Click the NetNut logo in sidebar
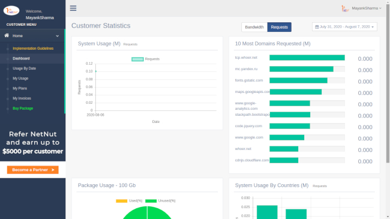Viewport: 390px width, 219px height. click(11, 11)
